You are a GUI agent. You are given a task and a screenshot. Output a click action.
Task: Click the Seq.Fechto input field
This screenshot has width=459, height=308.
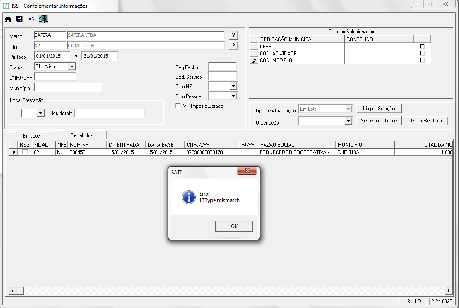pyautogui.click(x=223, y=67)
